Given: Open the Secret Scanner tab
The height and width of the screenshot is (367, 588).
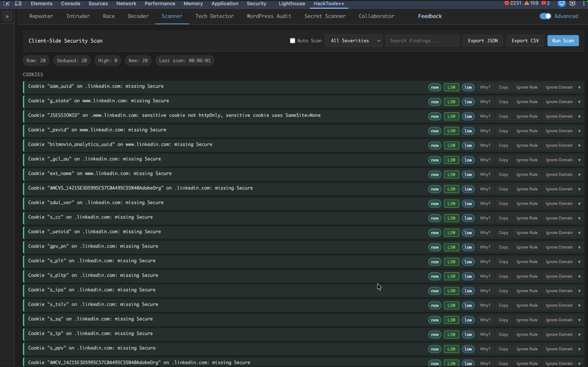Looking at the screenshot, I should (325, 16).
